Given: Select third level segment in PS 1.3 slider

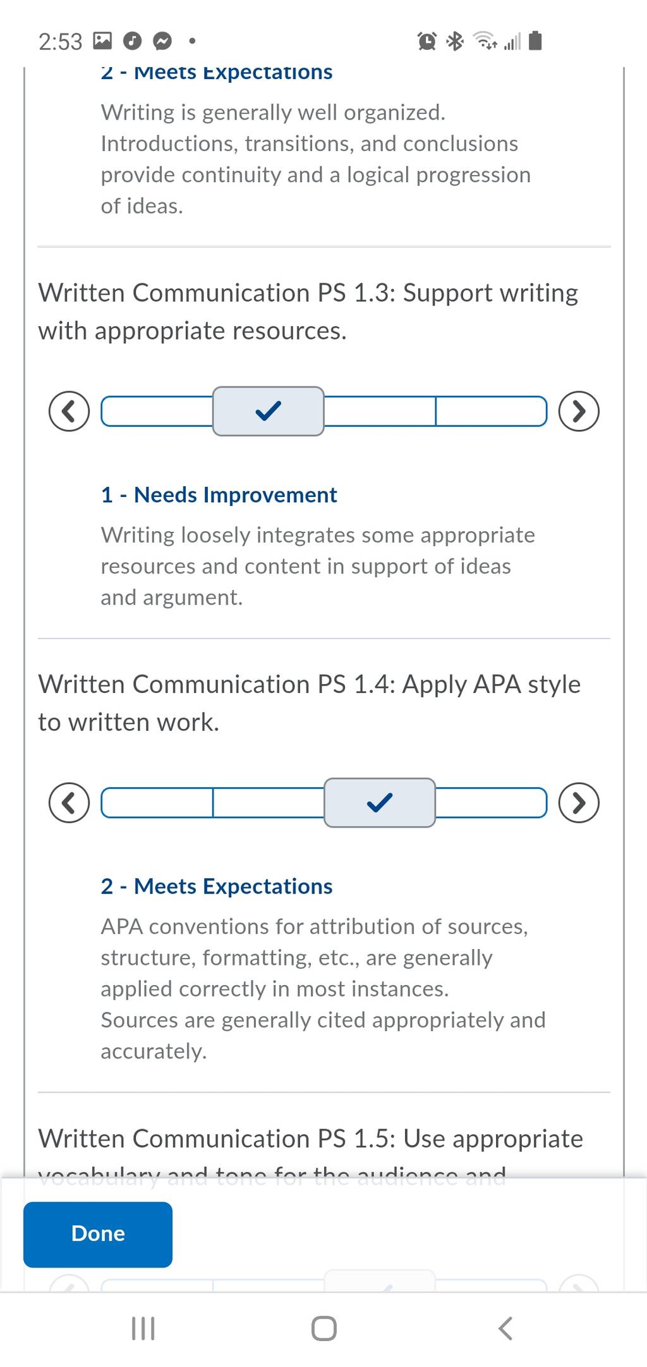Looking at the screenshot, I should click(x=380, y=411).
